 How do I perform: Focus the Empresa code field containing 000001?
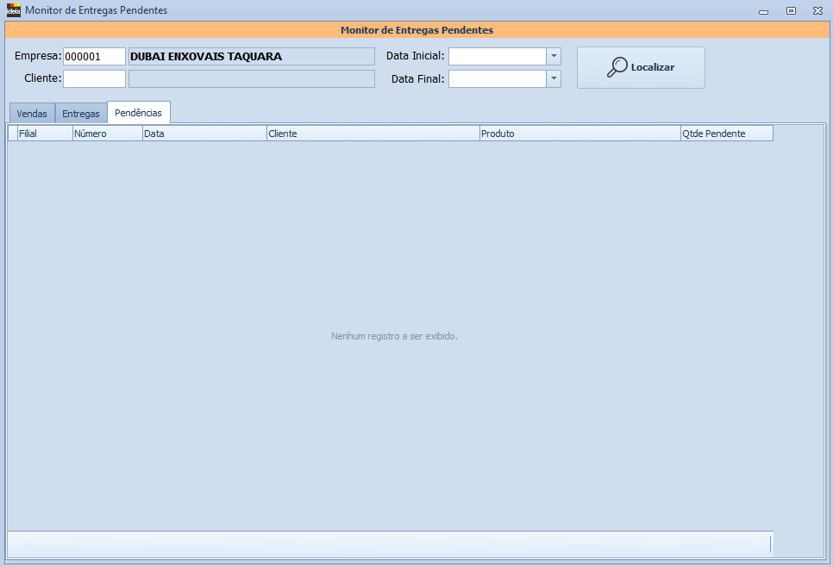tap(94, 57)
